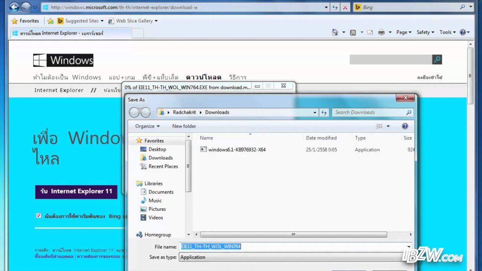Open a new blank tab

(x=138, y=33)
